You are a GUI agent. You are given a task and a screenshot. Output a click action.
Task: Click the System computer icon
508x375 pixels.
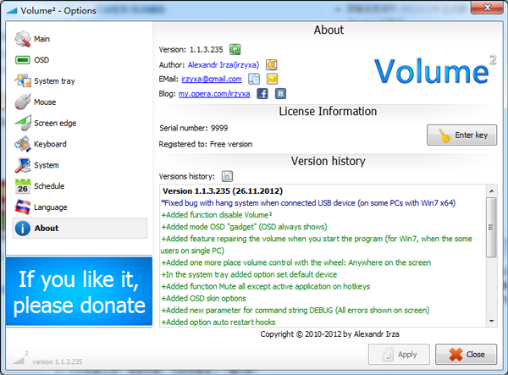[23, 165]
